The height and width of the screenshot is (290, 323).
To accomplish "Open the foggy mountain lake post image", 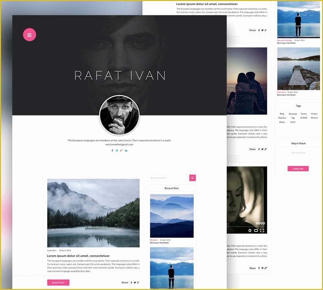I will pos(93,213).
